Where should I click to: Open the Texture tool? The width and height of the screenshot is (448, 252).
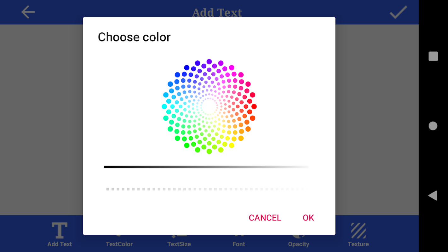pos(358,235)
